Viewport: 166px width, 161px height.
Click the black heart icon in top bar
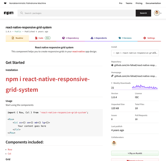5,3
